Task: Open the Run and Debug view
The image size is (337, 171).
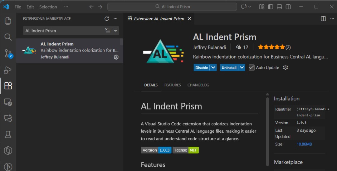Action: click(8, 70)
